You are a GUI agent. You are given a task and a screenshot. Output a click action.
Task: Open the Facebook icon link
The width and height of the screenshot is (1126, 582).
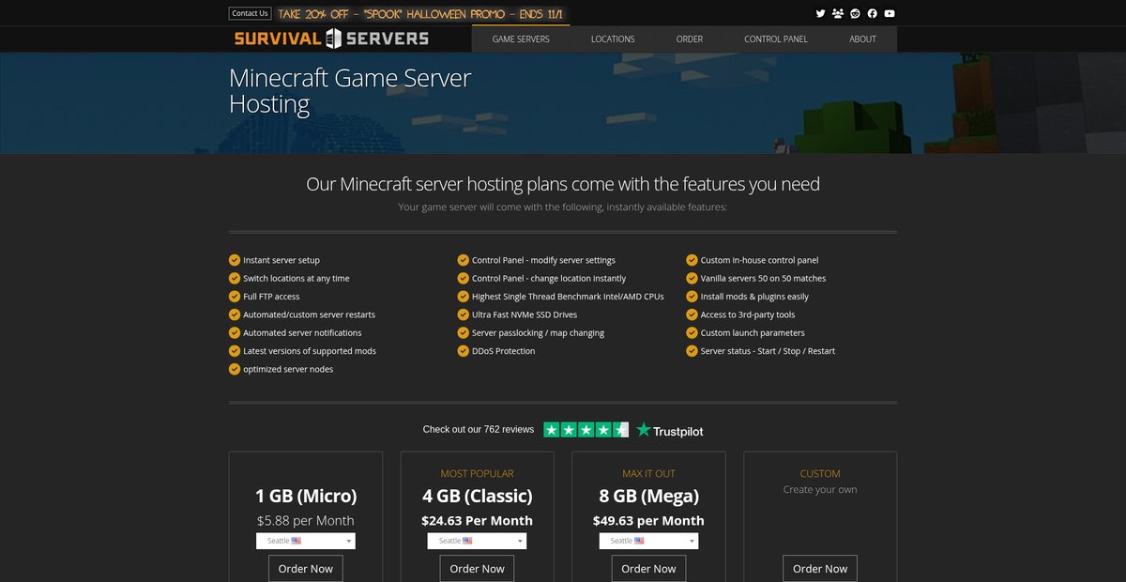point(872,13)
